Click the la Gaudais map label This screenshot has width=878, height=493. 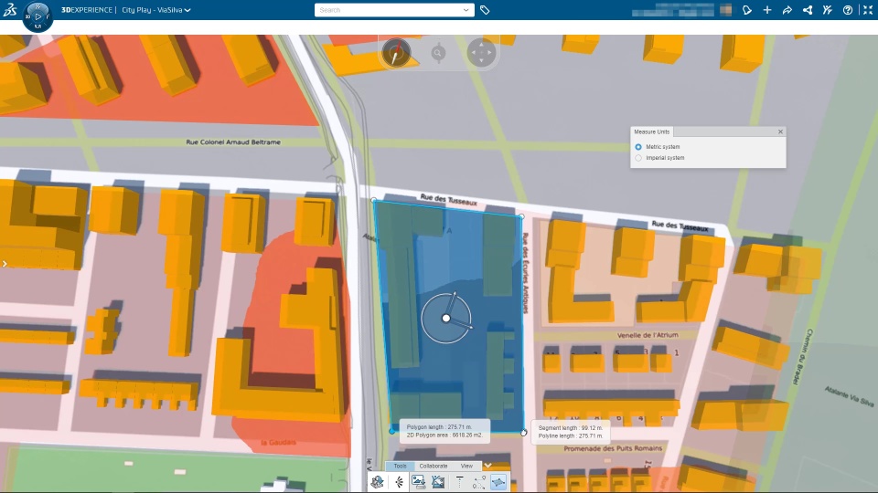[x=278, y=442]
